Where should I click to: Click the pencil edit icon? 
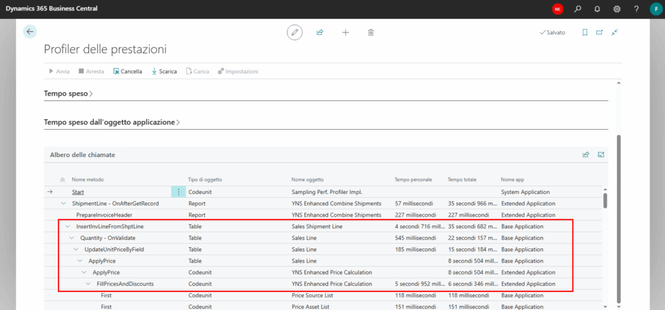click(x=295, y=32)
